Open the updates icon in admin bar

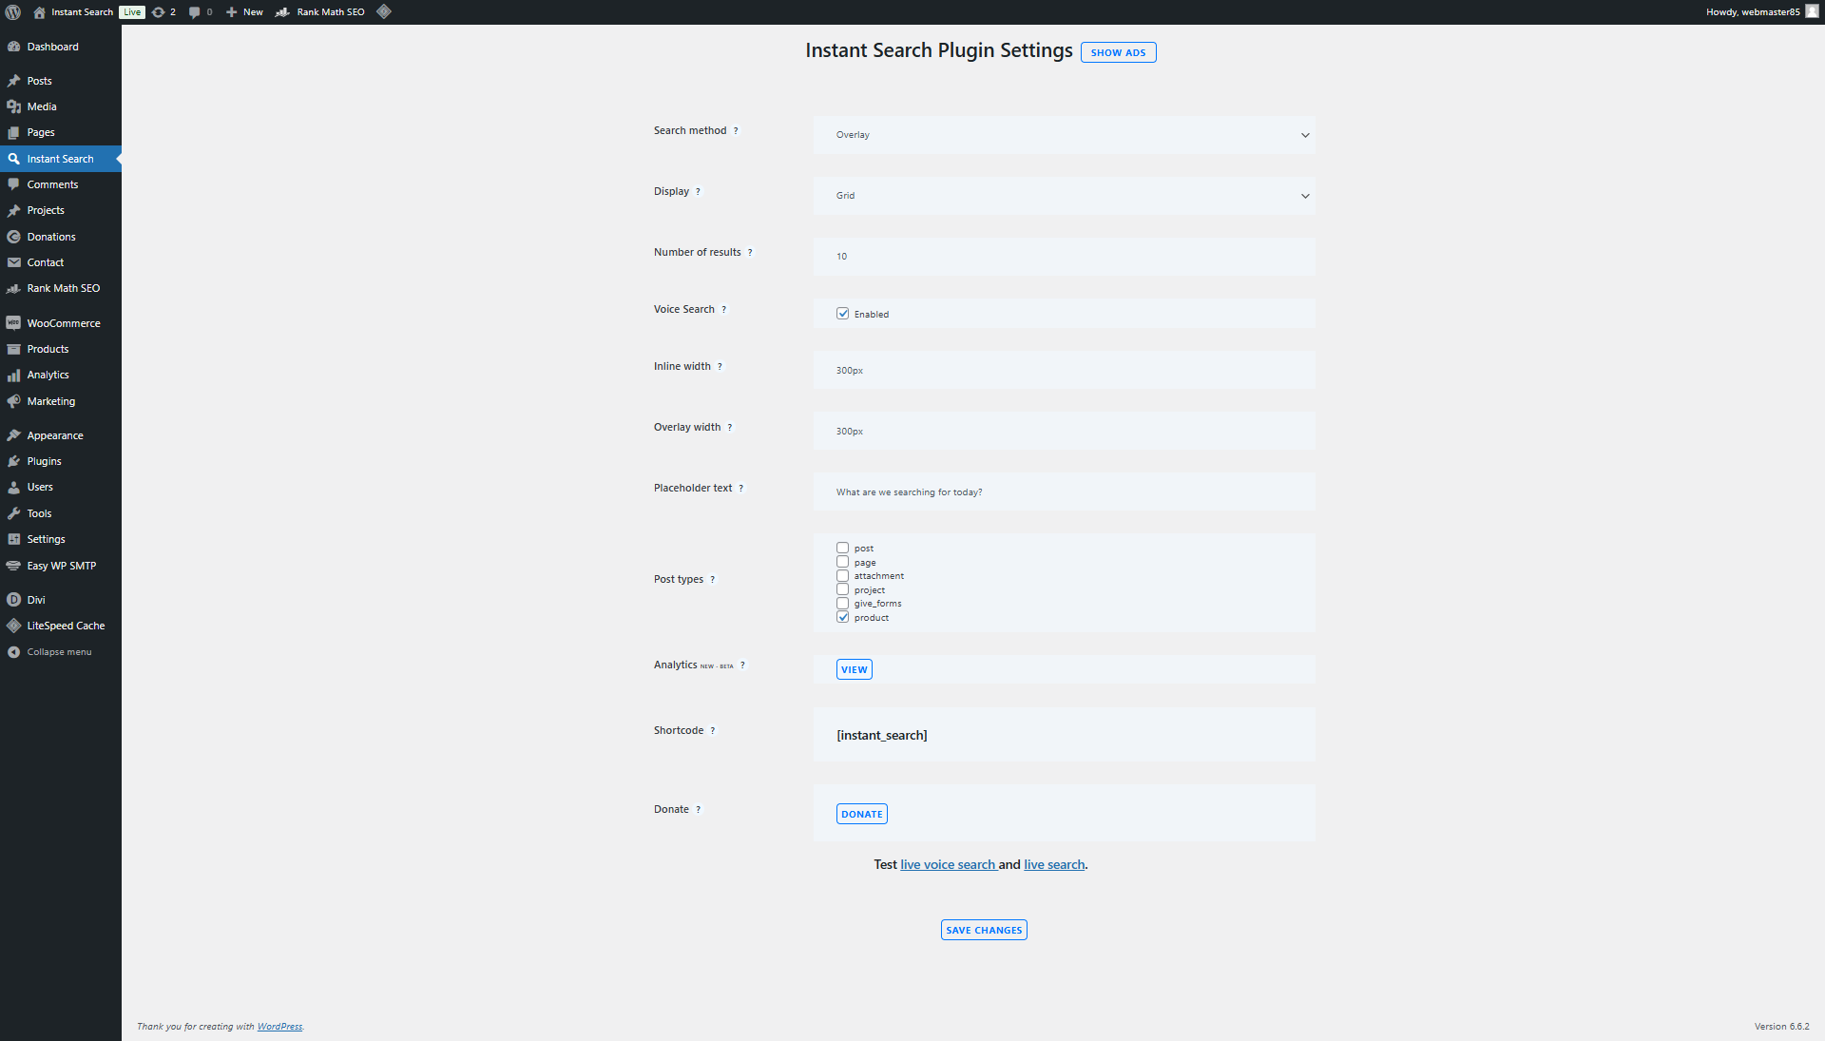159,12
